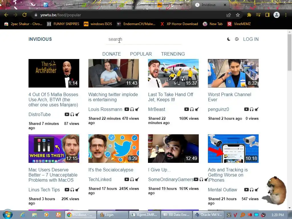
Task: Open 'It's the Socialocalypse' video title
Action: point(111,170)
